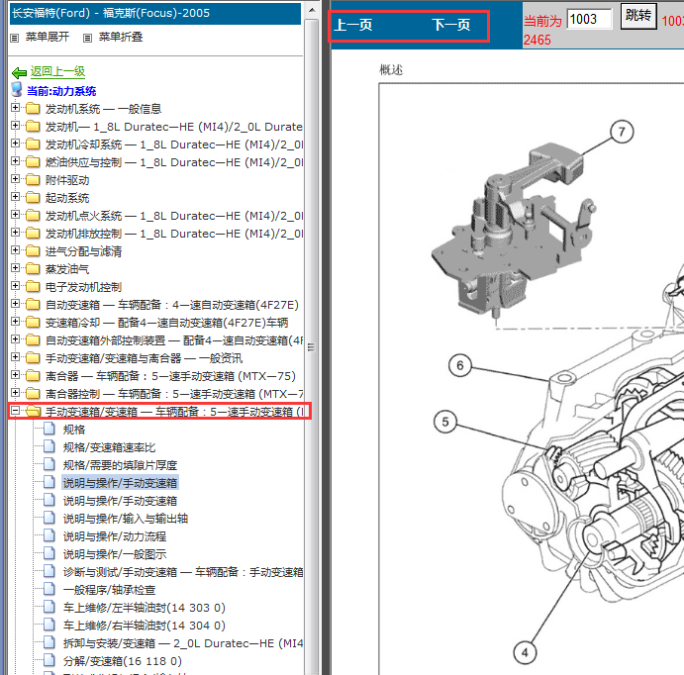Click callout number 4 in diagram
Screen dimensions: 684x675
point(525,652)
